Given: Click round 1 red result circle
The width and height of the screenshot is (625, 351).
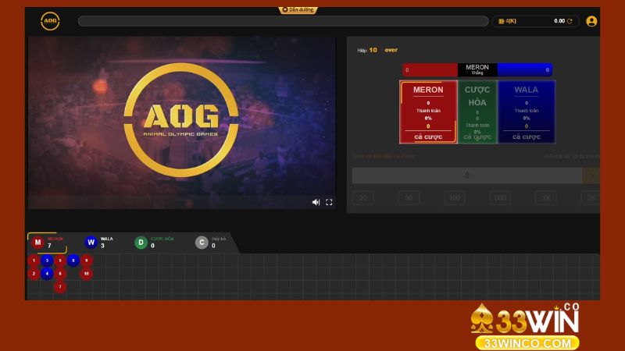Looking at the screenshot, I should pyautogui.click(x=34, y=261).
